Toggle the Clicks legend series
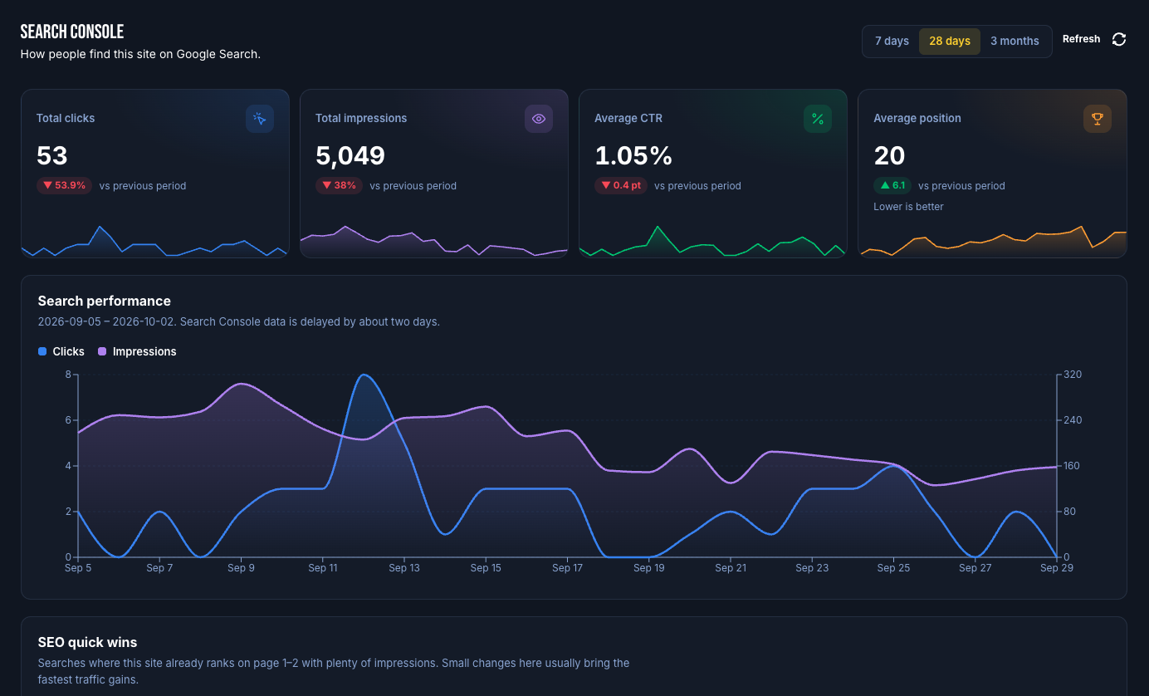 (61, 352)
